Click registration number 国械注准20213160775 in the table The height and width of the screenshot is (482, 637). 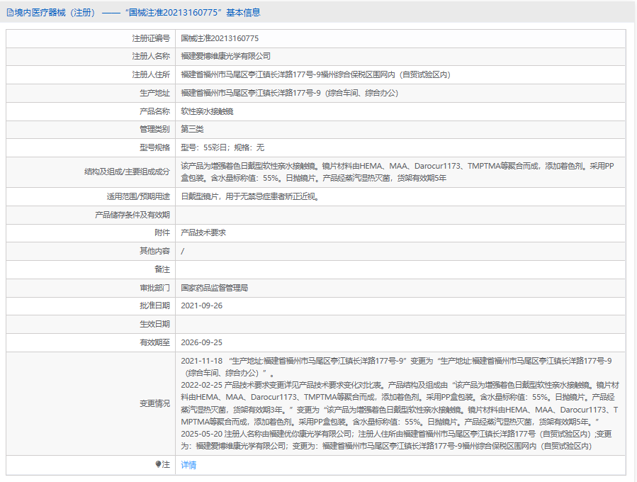click(x=220, y=38)
